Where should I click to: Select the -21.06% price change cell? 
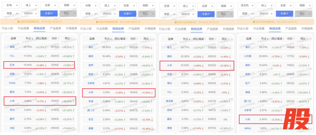tap(225, 65)
